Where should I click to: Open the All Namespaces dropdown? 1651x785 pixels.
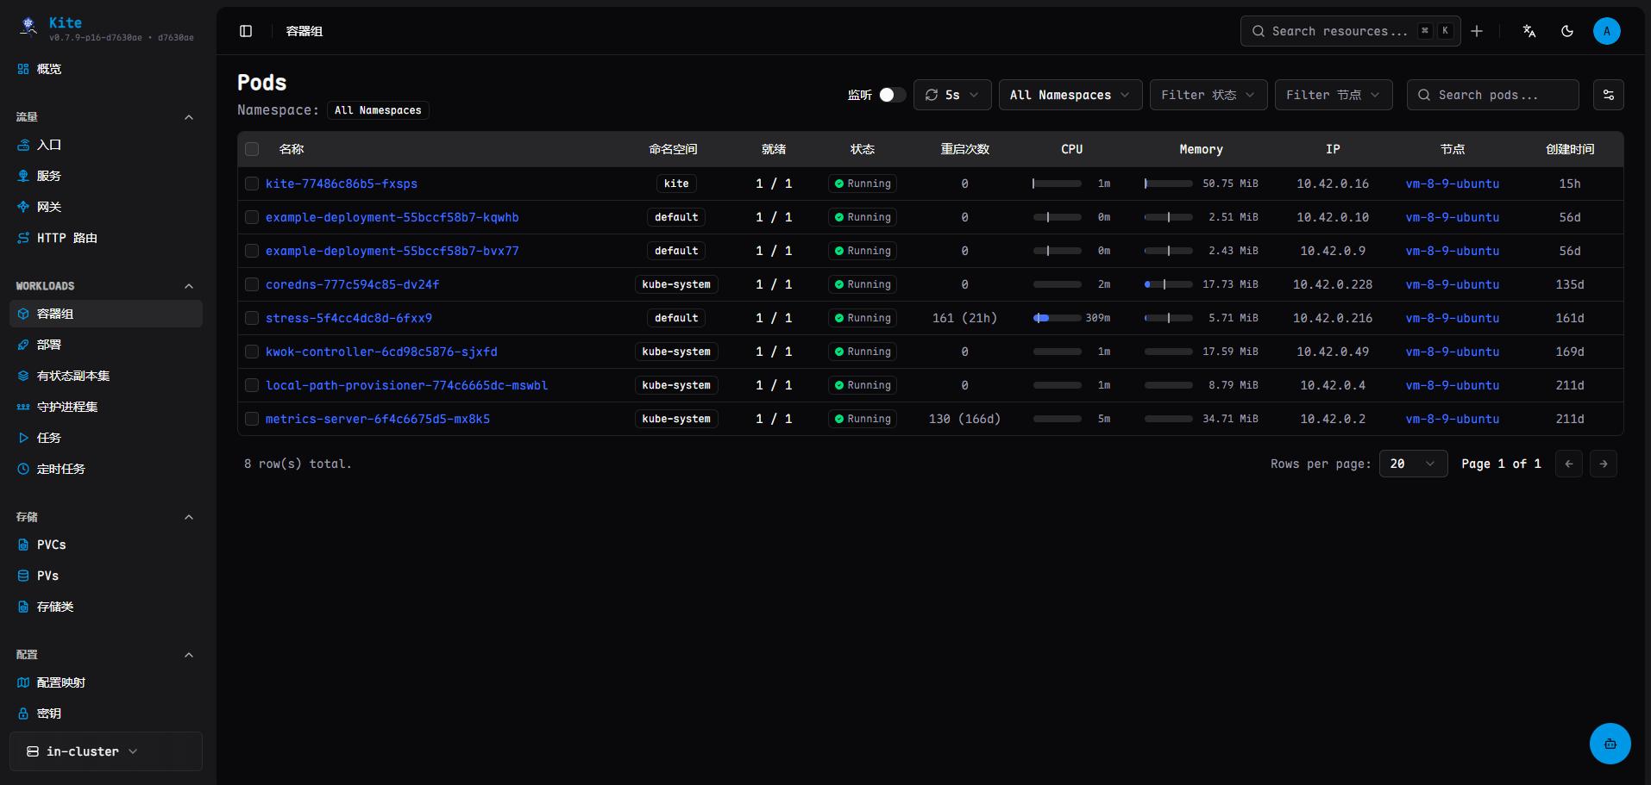point(1070,95)
